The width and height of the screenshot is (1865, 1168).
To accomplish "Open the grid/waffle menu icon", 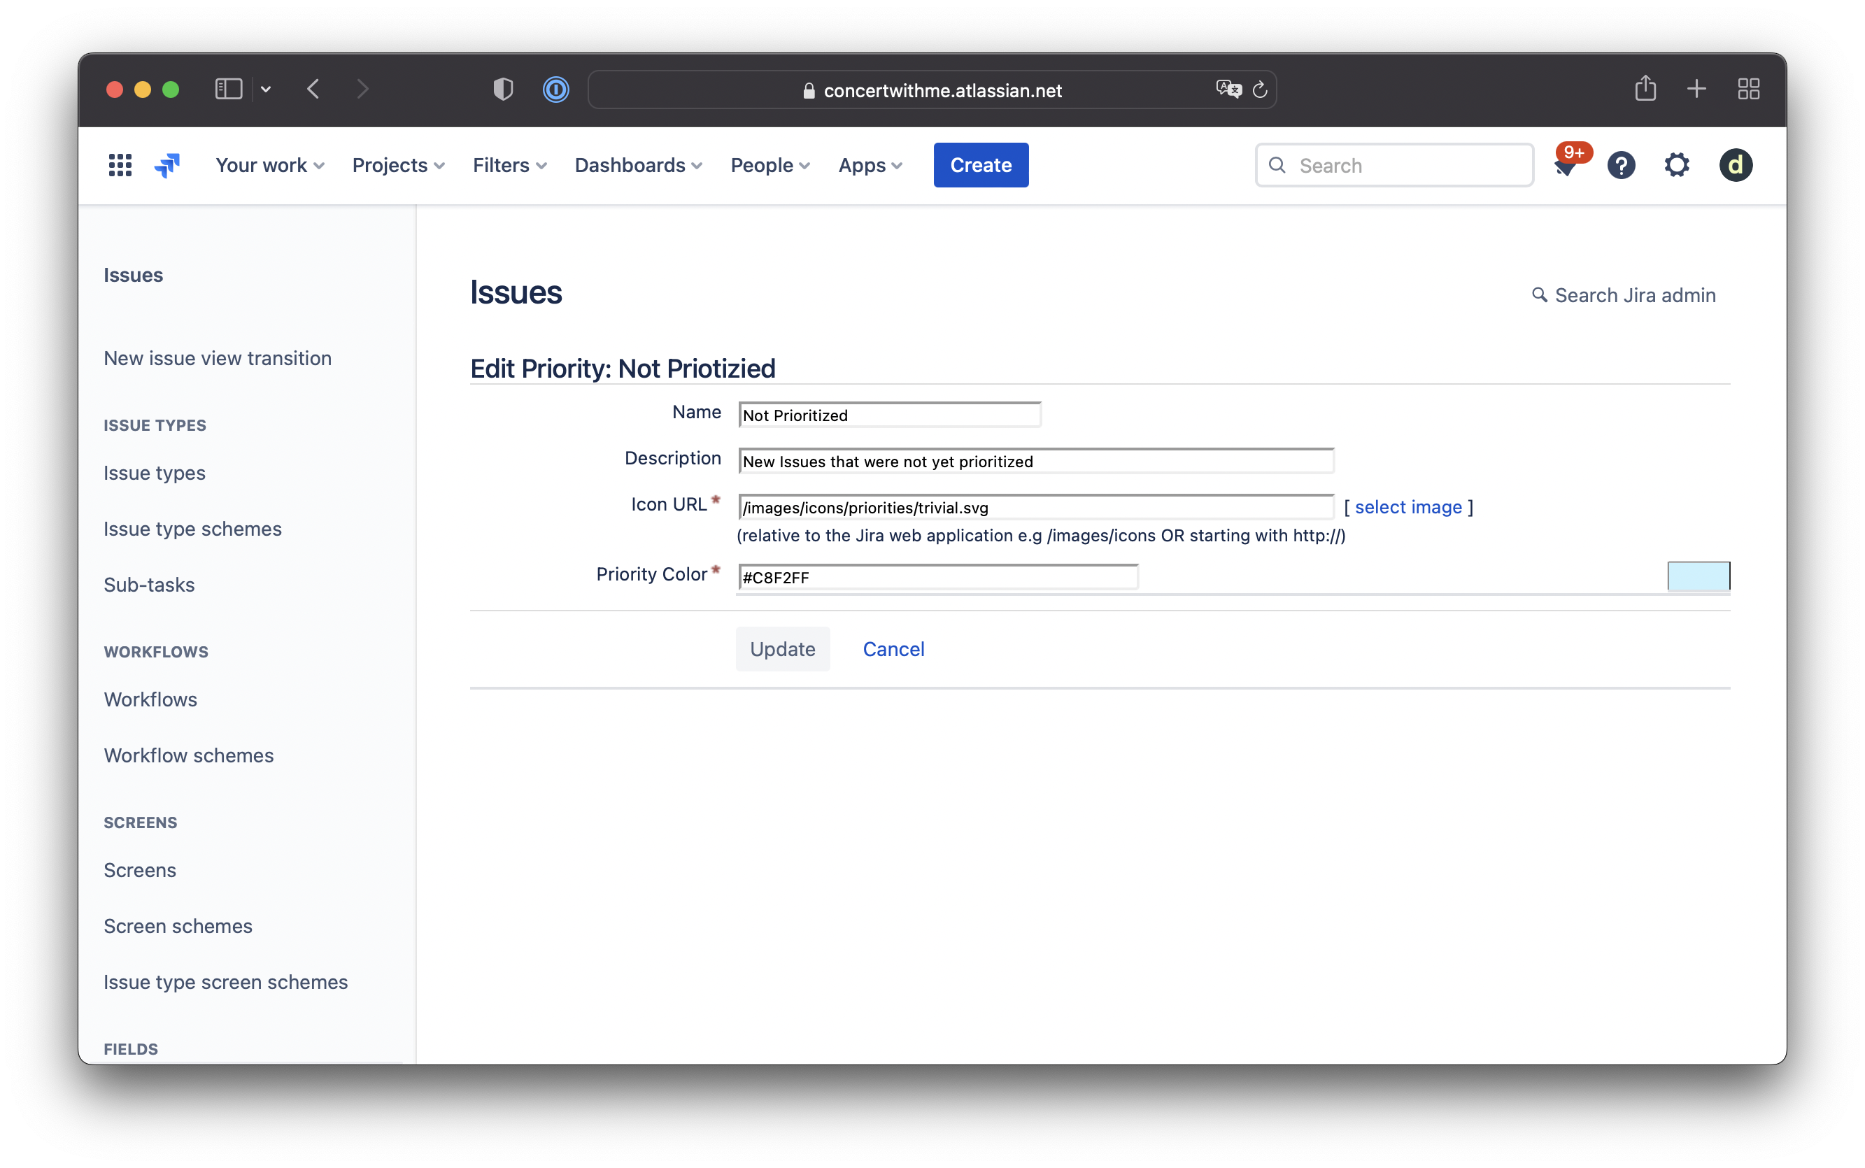I will (x=120, y=164).
